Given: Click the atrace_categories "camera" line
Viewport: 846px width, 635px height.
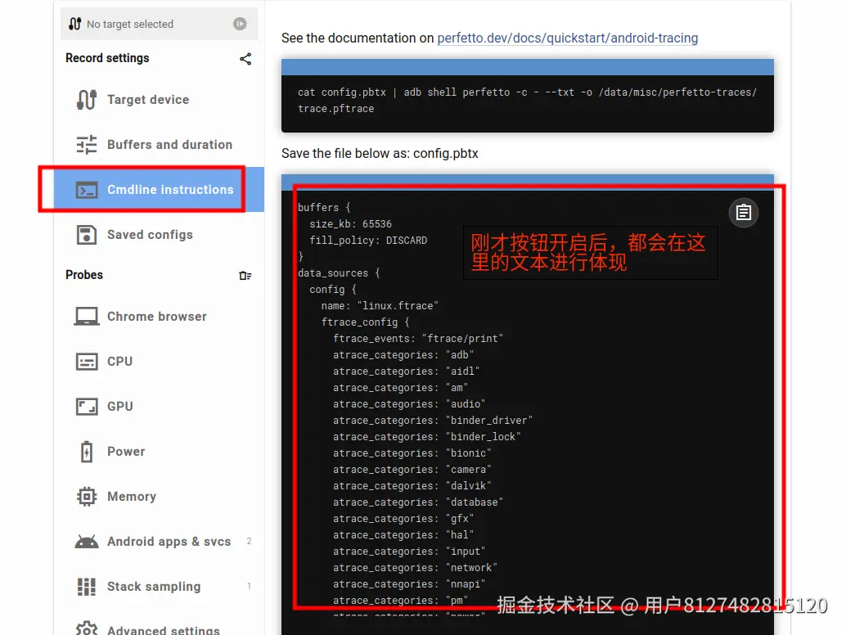Looking at the screenshot, I should 412,470.
